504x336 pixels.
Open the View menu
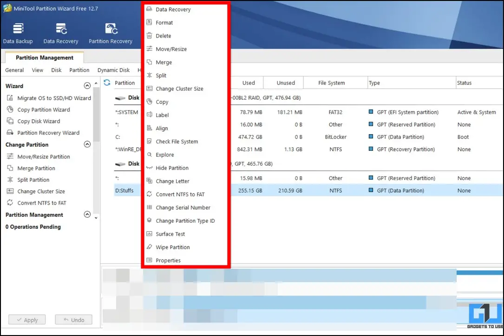click(37, 70)
